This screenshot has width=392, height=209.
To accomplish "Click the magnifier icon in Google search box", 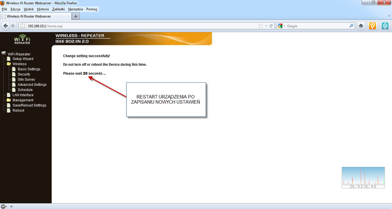I will pos(351,26).
